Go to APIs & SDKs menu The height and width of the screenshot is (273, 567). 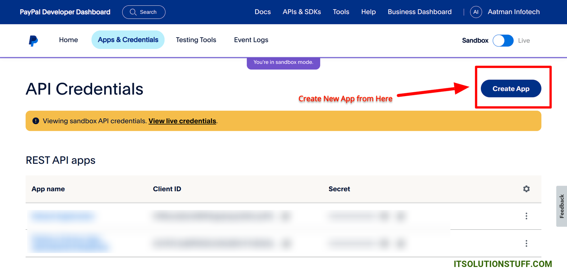click(x=302, y=12)
